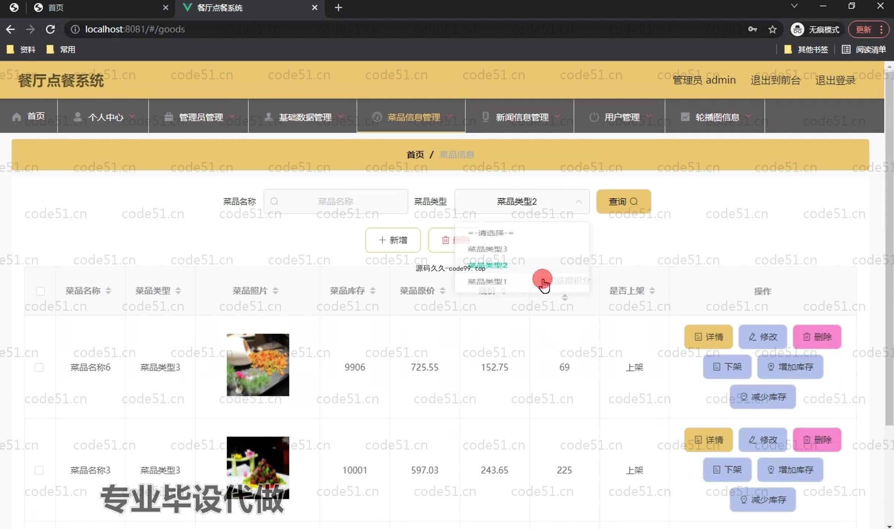894x529 pixels.
Task: Sort by 菜品原价 column arrows
Action: pyautogui.click(x=443, y=291)
